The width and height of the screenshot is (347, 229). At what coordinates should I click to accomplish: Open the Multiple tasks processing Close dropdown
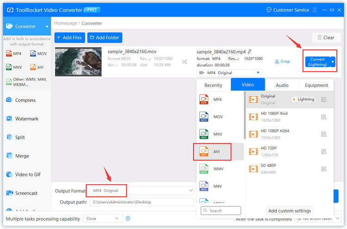click(x=103, y=218)
